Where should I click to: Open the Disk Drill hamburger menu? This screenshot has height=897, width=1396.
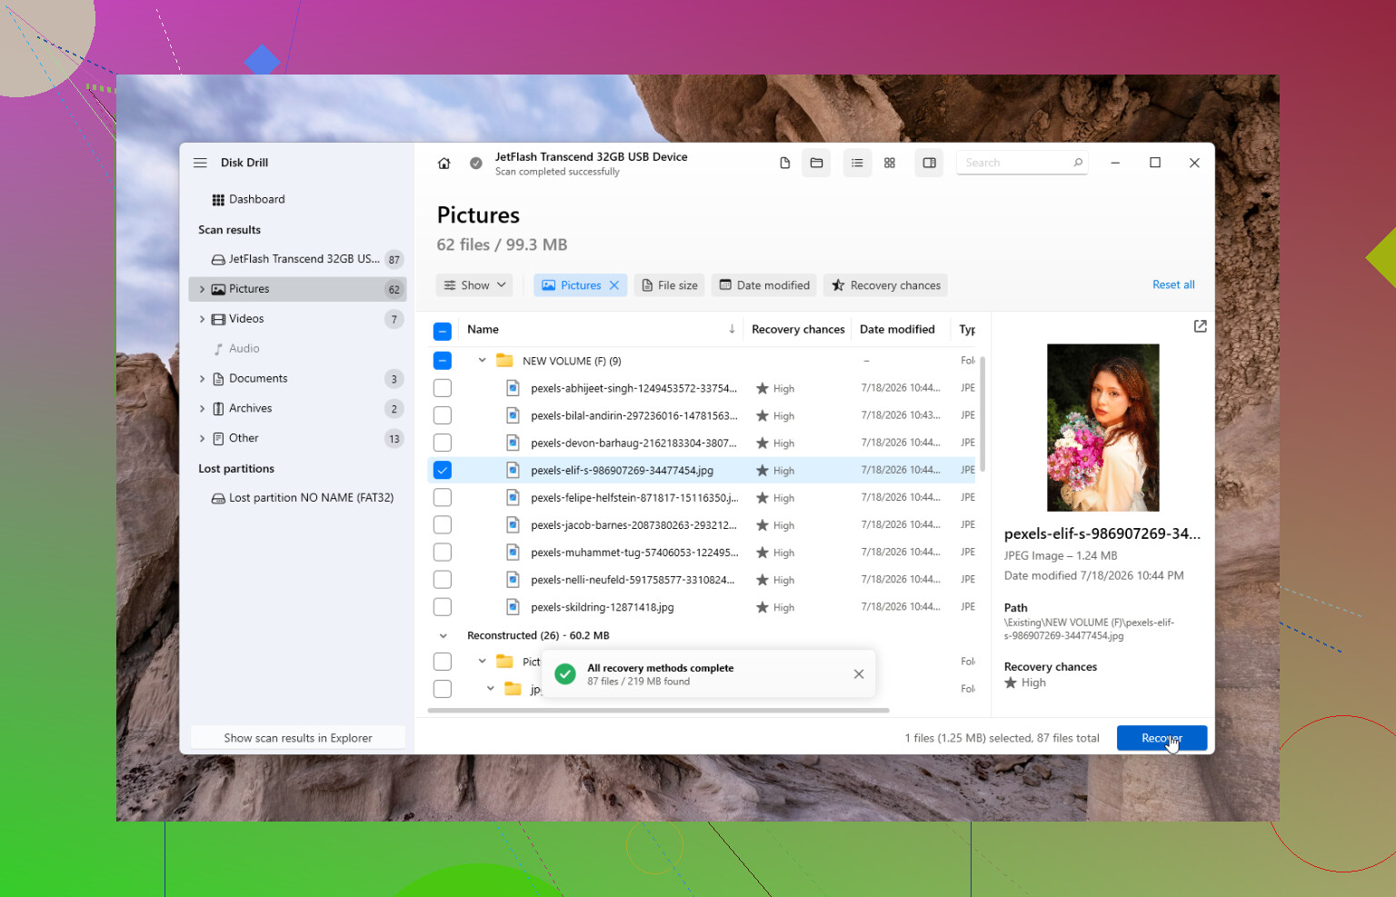200,163
